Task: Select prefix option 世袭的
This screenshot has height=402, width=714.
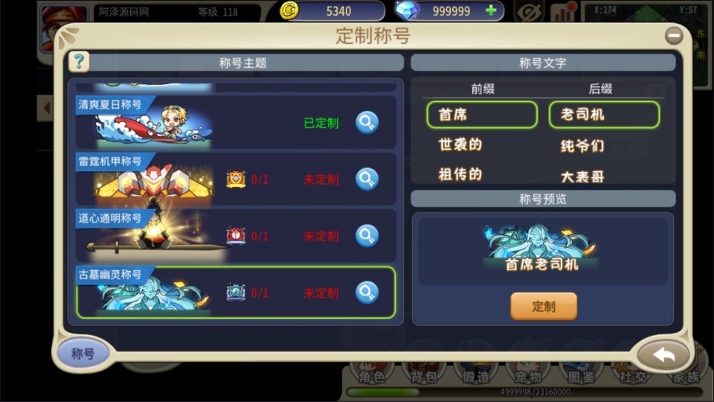Action: (x=460, y=145)
